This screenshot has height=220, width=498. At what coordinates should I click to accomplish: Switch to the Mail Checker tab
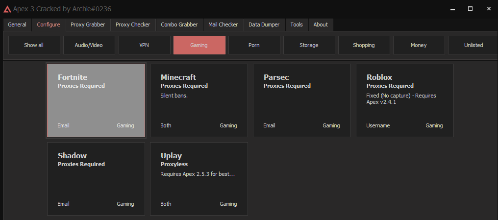[223, 24]
